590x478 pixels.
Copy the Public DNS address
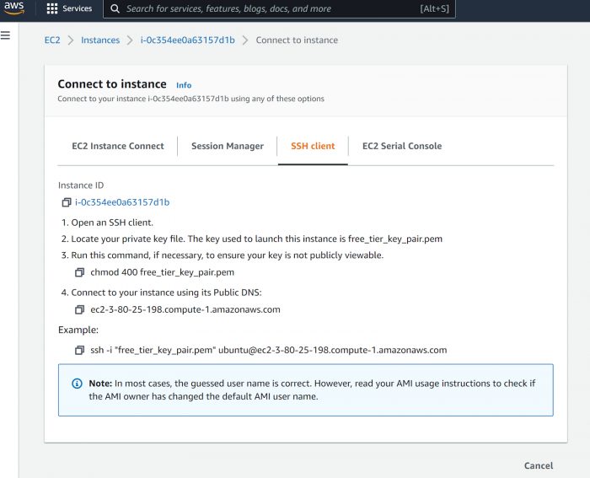point(80,309)
